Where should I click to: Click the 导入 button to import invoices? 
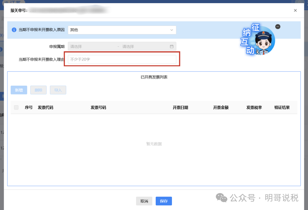click(58, 90)
